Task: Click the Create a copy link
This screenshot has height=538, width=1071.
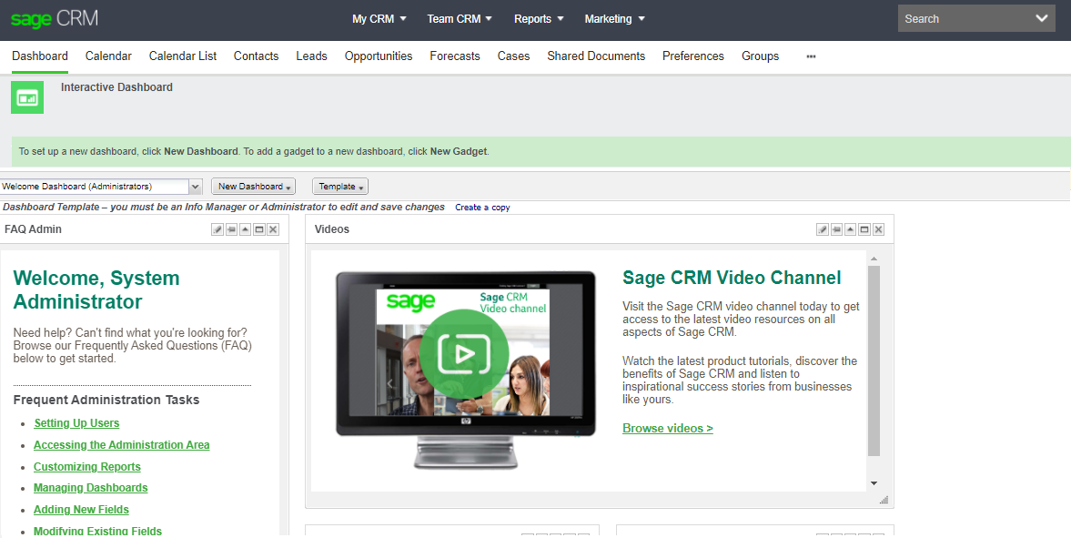Action: pos(483,208)
